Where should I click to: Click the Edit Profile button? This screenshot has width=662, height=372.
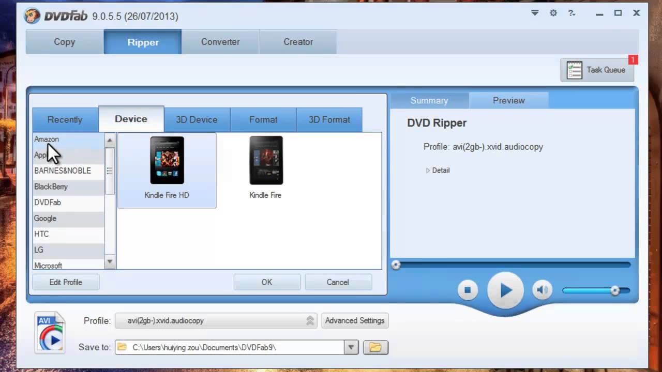coord(66,282)
